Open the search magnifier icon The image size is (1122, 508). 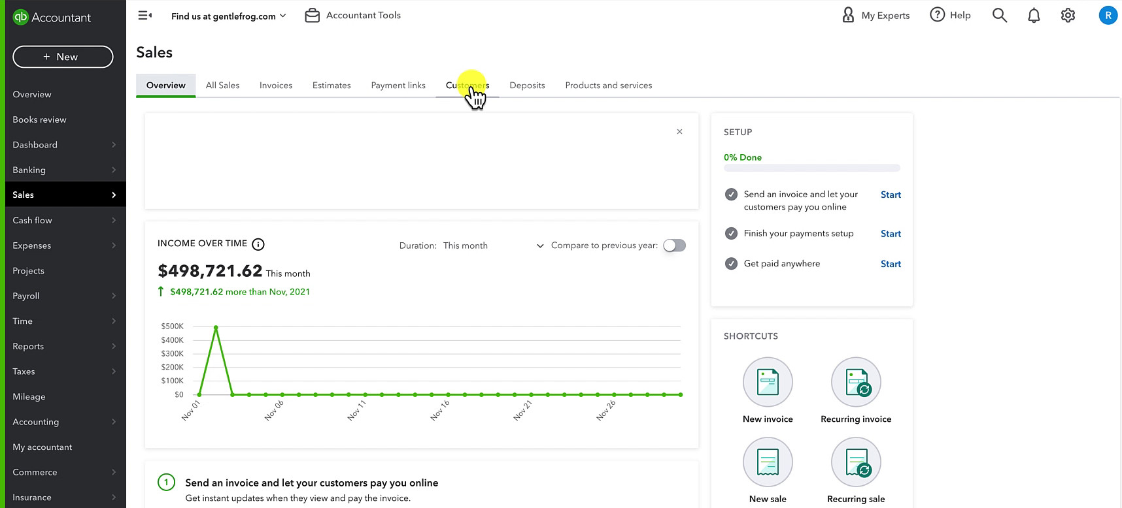[999, 15]
